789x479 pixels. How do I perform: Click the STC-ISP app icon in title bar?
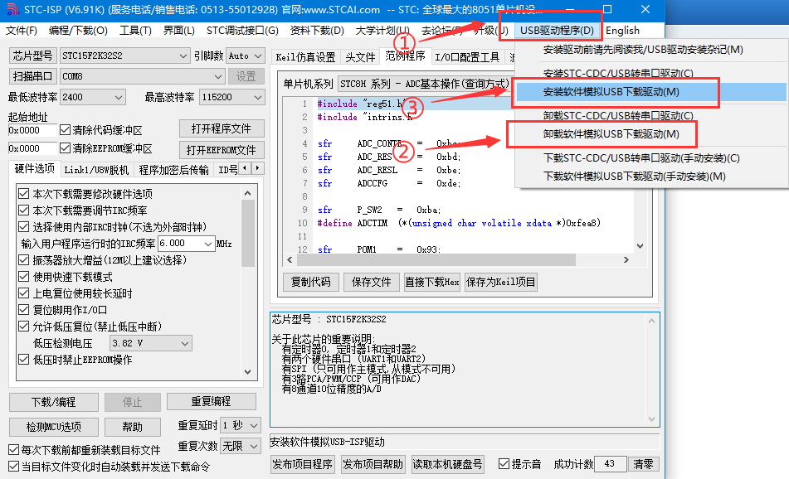[12, 10]
